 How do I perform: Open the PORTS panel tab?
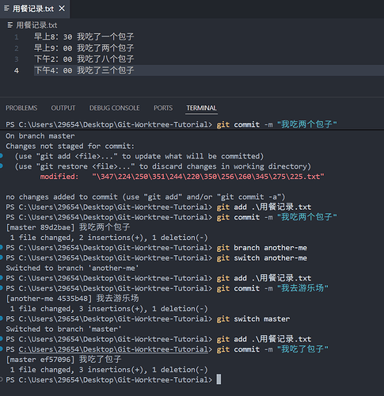tap(163, 108)
